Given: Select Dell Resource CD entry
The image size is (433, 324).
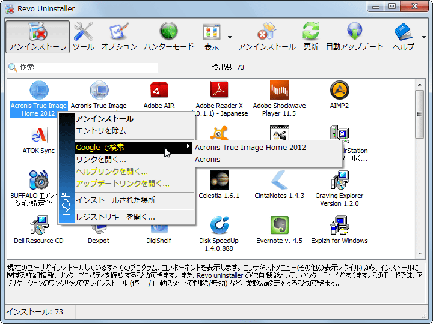Looking at the screenshot, I should tap(38, 230).
